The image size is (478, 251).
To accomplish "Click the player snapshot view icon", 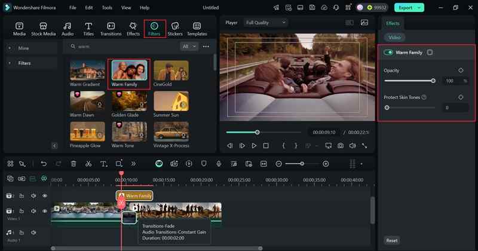I will [x=364, y=23].
